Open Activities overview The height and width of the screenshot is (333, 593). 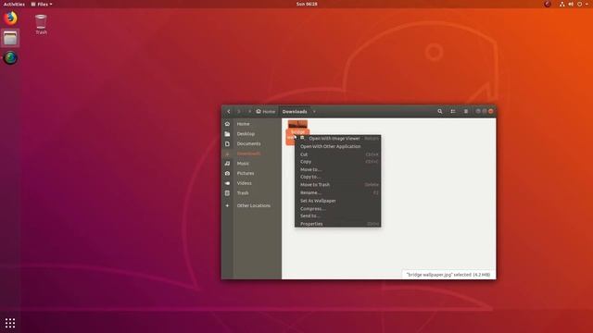(x=14, y=4)
